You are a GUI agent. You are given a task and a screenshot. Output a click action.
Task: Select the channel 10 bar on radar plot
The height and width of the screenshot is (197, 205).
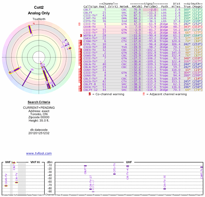coord(15,71)
